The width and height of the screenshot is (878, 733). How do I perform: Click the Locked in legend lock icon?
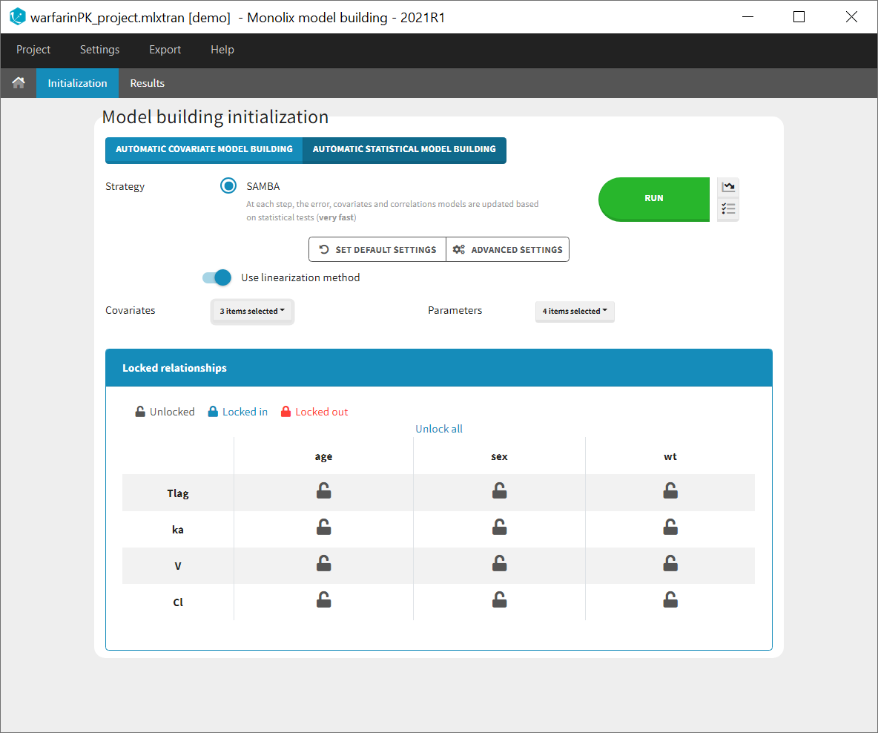(213, 411)
